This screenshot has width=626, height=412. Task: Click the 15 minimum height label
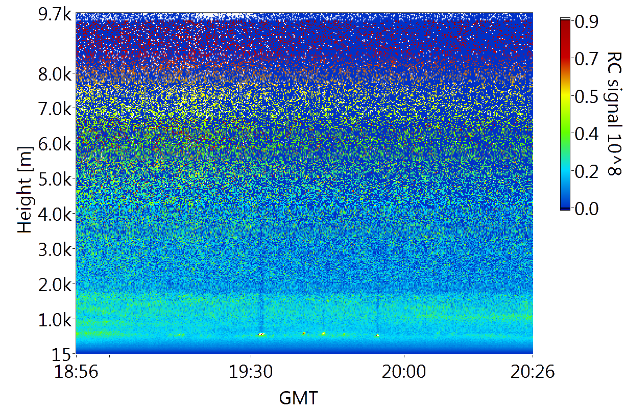64,353
